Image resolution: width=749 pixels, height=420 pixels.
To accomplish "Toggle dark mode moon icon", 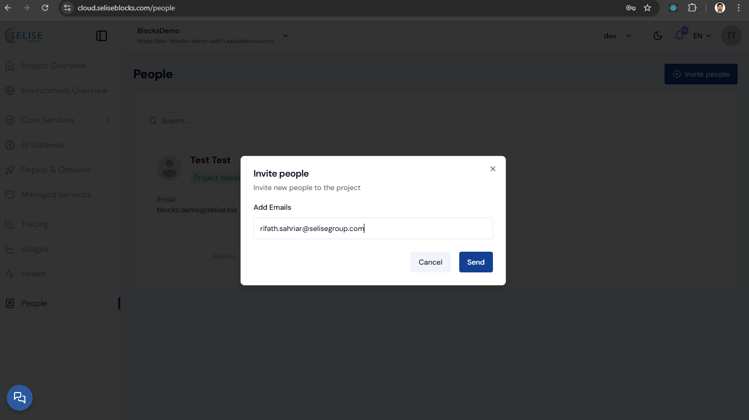I will [657, 36].
